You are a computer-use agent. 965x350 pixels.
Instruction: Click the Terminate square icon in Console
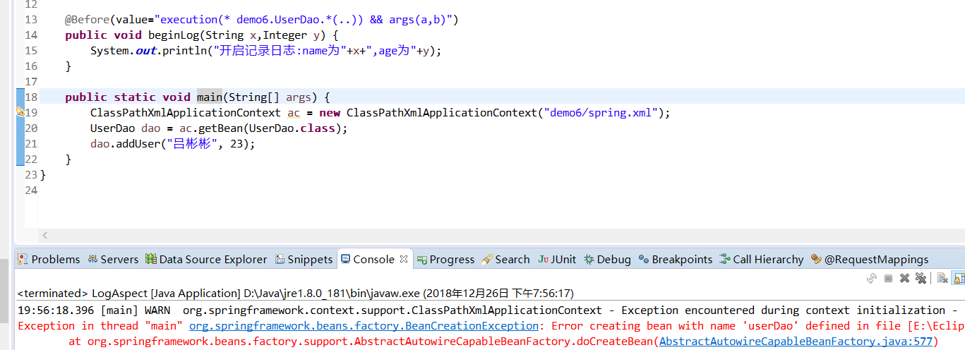(x=889, y=278)
